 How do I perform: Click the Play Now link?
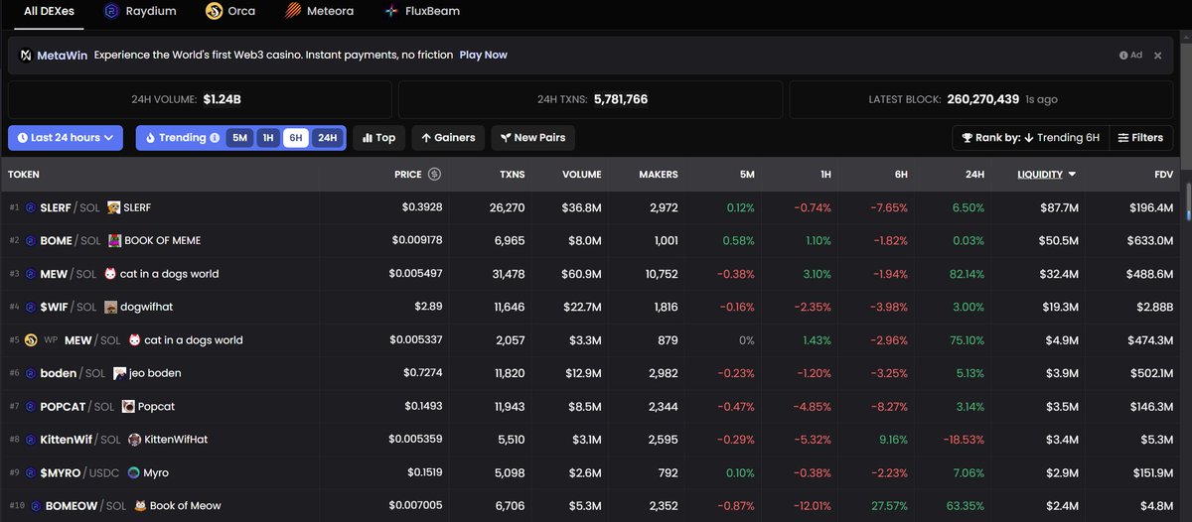coord(484,56)
